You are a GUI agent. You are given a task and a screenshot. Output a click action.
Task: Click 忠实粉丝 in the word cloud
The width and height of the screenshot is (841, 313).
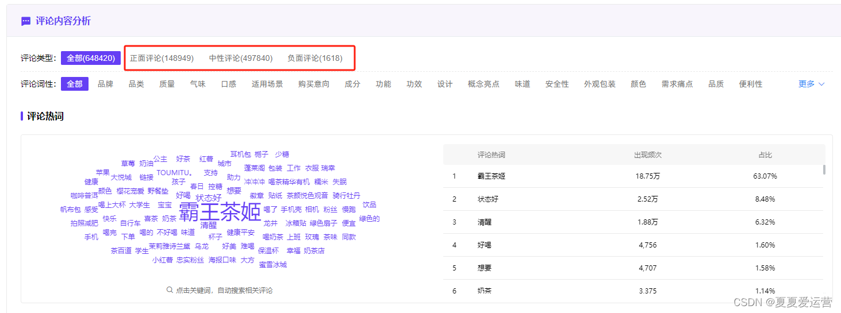190,260
